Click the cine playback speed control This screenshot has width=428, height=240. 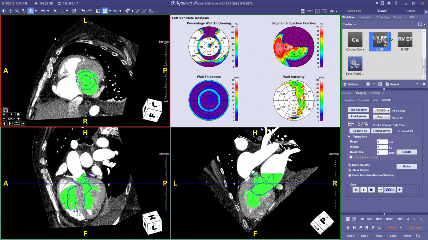point(390,190)
